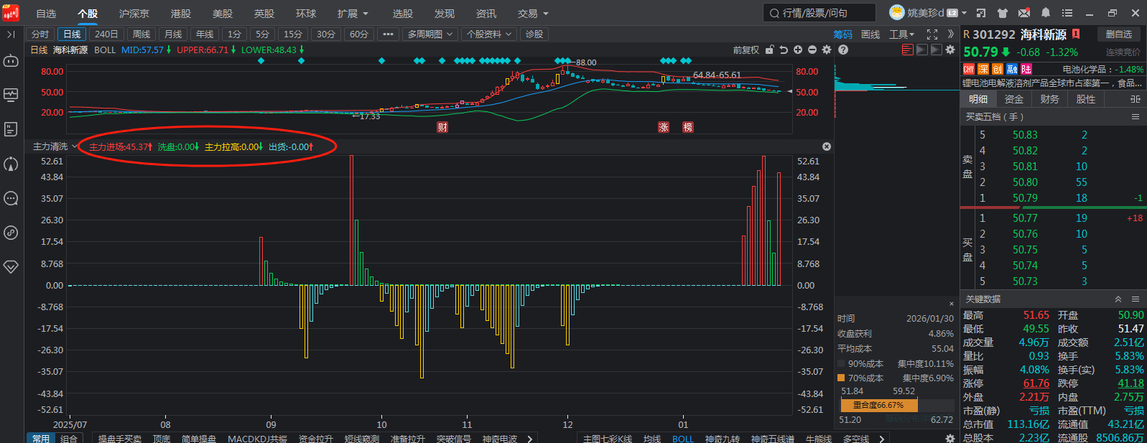Click the red bookmark flag next to 海科新源
Viewport: 1147px width, 443px height.
tap(1076, 34)
